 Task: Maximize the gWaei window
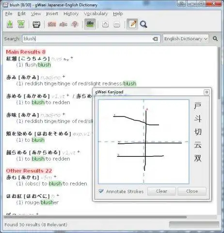(x=201, y=4)
